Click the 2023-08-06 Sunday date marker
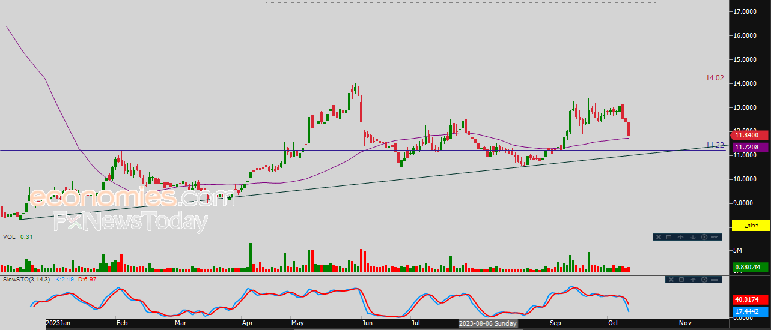This screenshot has width=771, height=330. (487, 323)
